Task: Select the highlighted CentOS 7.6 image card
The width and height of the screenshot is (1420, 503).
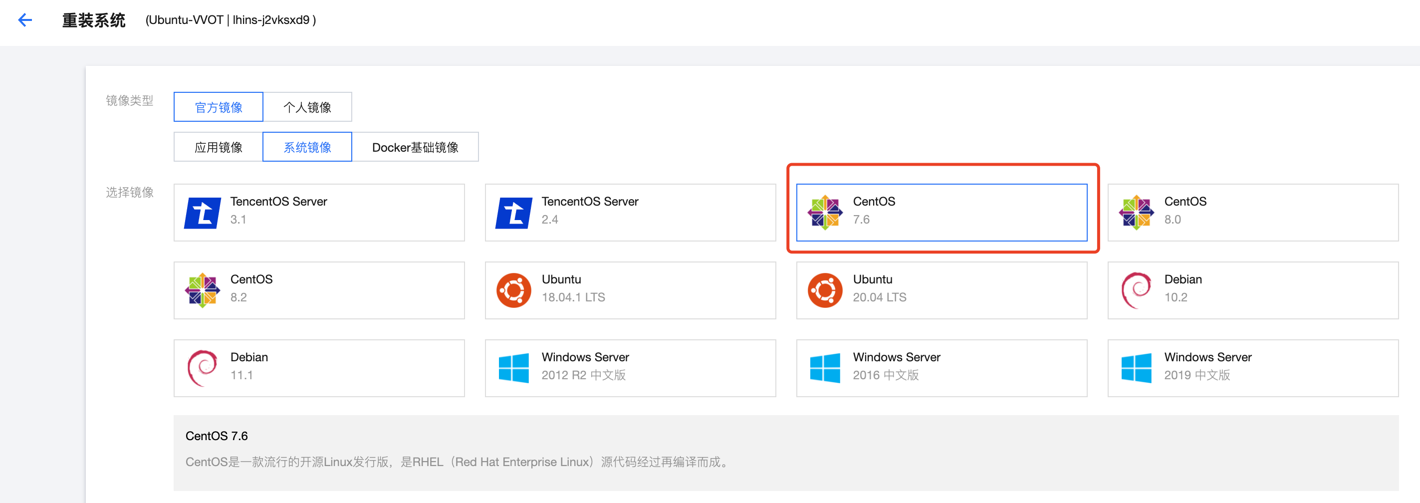Action: 942,212
